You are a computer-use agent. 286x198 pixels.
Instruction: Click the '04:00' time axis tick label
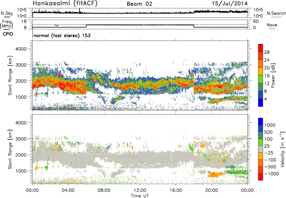pos(68,190)
